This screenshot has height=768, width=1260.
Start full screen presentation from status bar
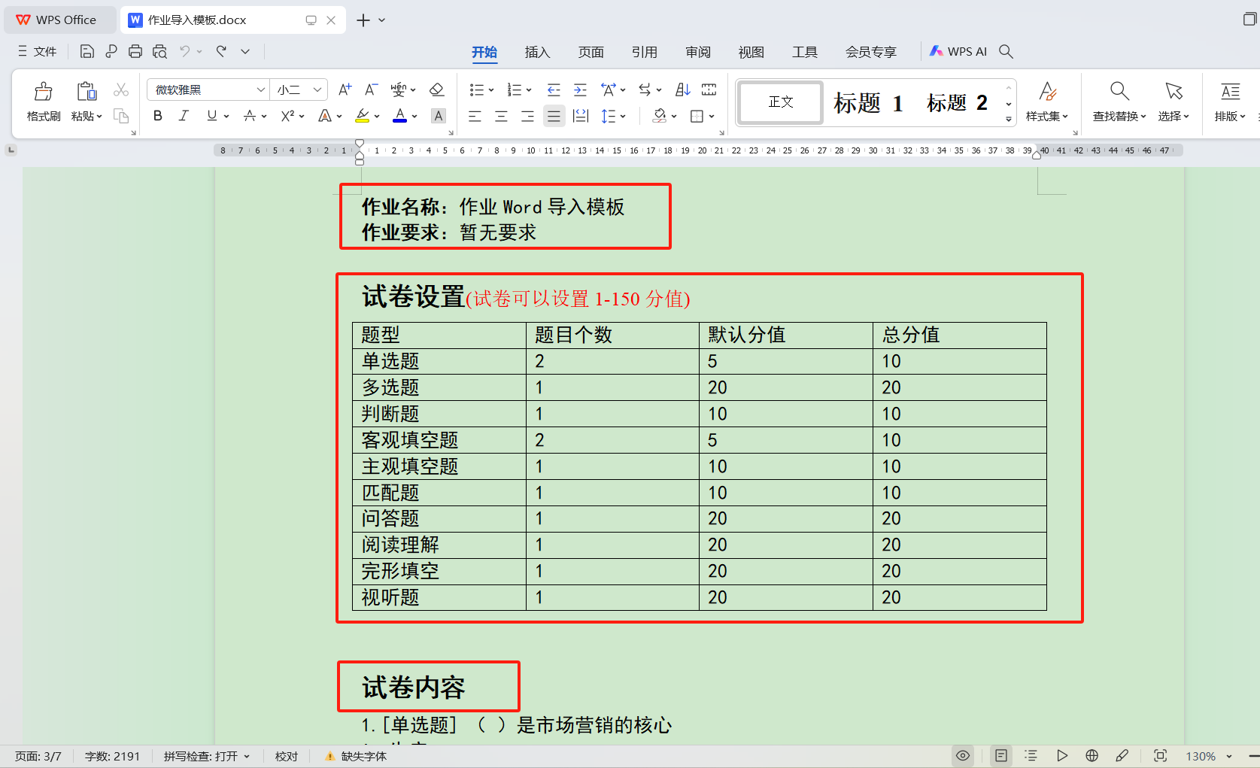[x=1062, y=756]
